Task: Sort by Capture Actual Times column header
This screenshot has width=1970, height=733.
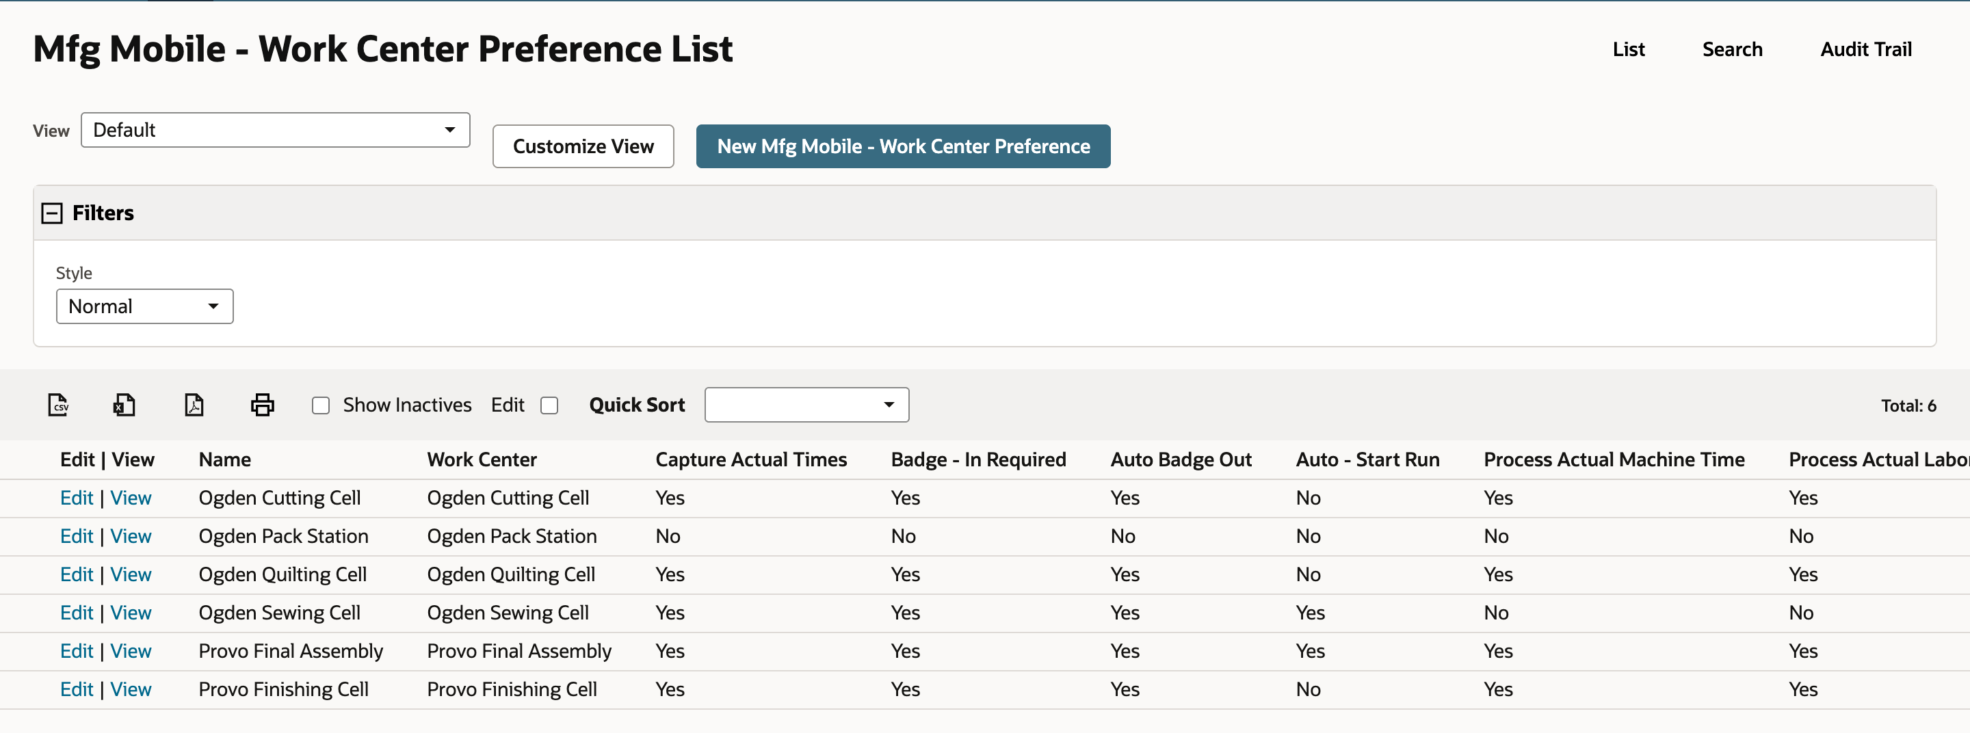Action: [x=751, y=459]
